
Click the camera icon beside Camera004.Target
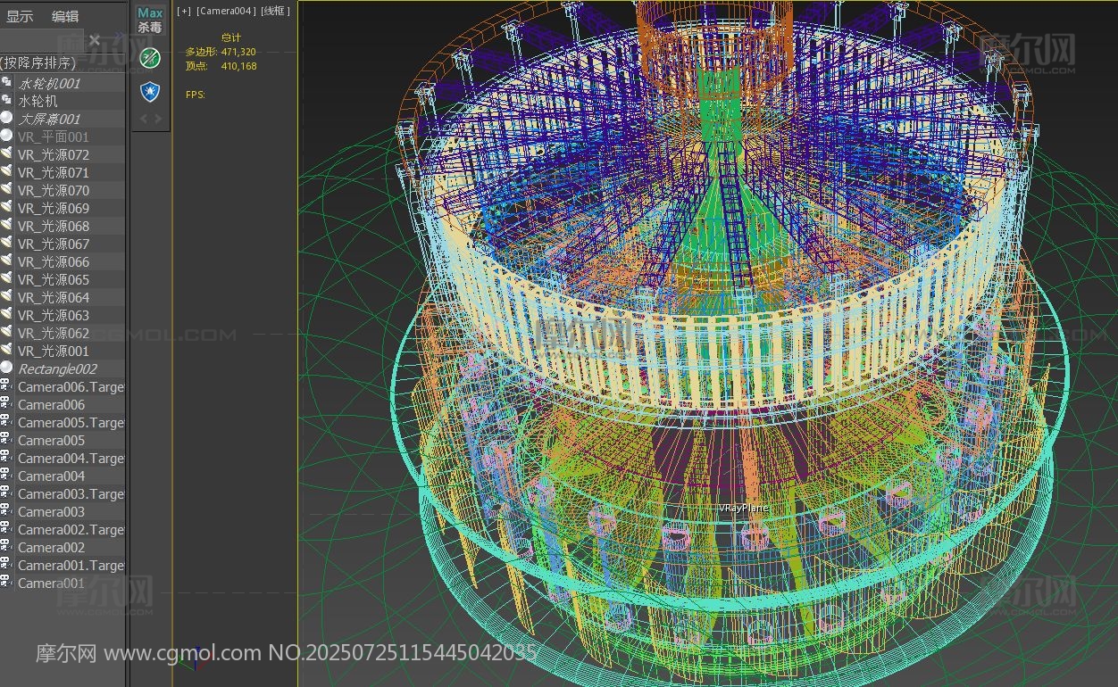click(6, 458)
